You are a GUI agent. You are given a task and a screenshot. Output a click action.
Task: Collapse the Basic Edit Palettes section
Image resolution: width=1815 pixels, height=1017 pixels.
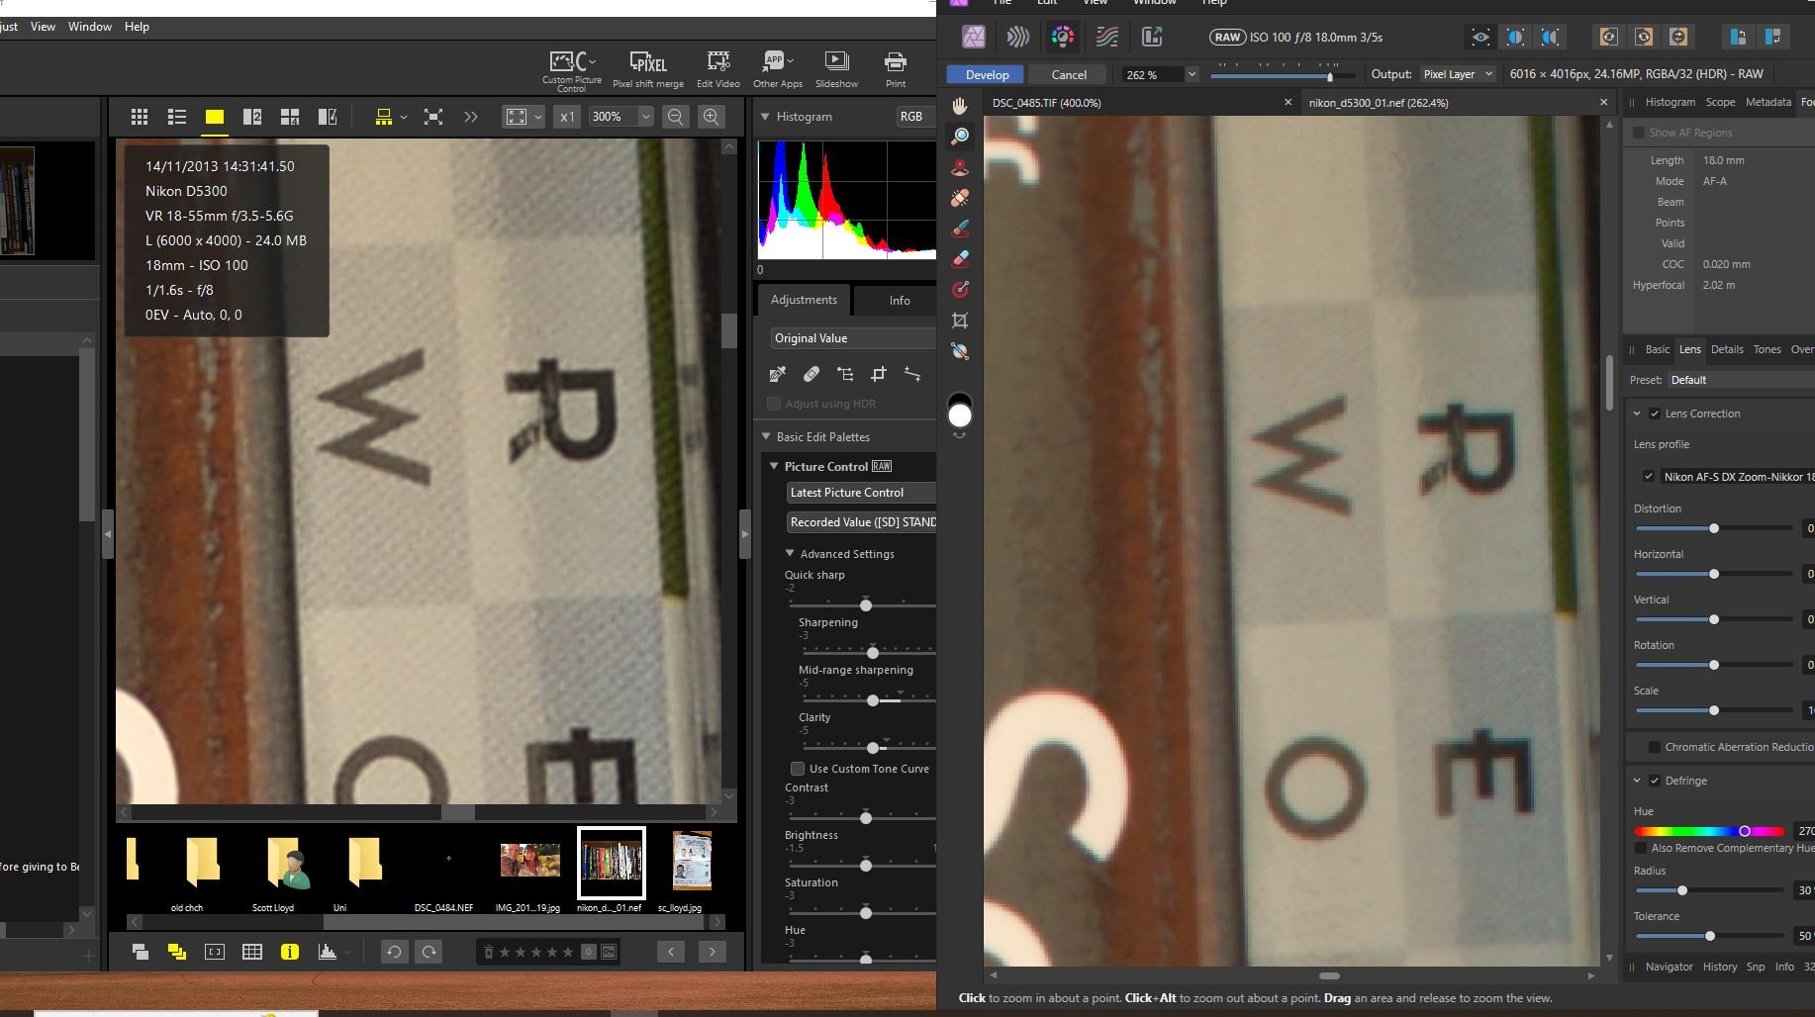[766, 436]
